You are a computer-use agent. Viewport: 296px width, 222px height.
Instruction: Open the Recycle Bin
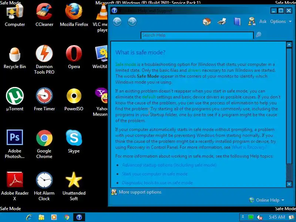point(15,58)
